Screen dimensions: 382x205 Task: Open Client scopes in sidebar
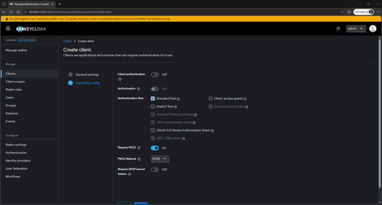pyautogui.click(x=15, y=81)
